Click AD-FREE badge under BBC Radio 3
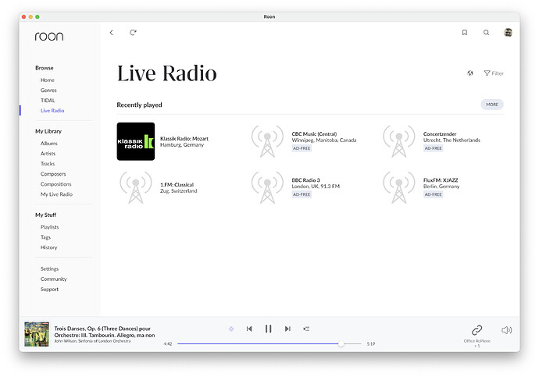Image resolution: width=539 pixels, height=377 pixels. [x=302, y=194]
